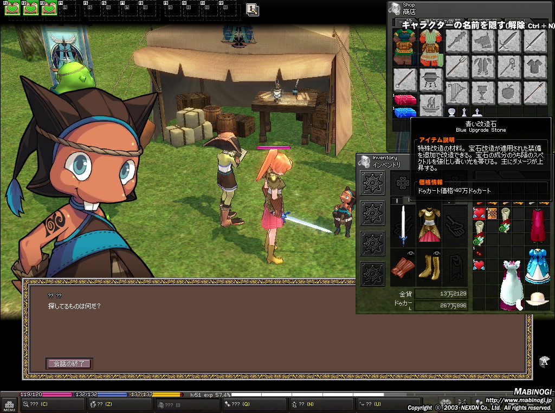Open the (Z) bottom bar button

coord(120,404)
